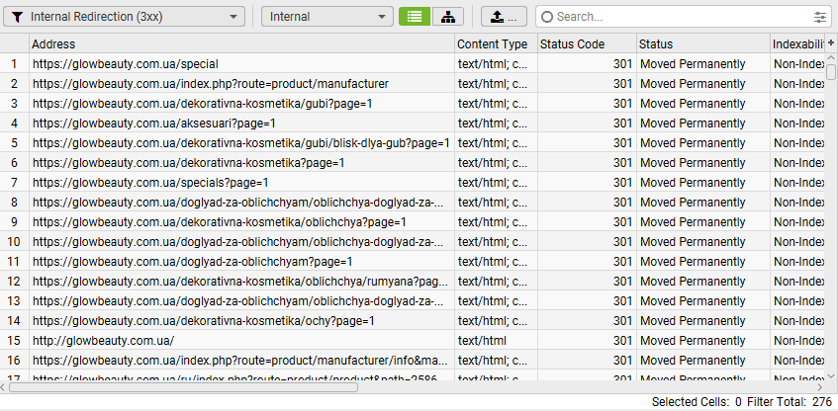Click Moved Permanently status in row 5
Screen dimensions: 838x411
pos(693,143)
